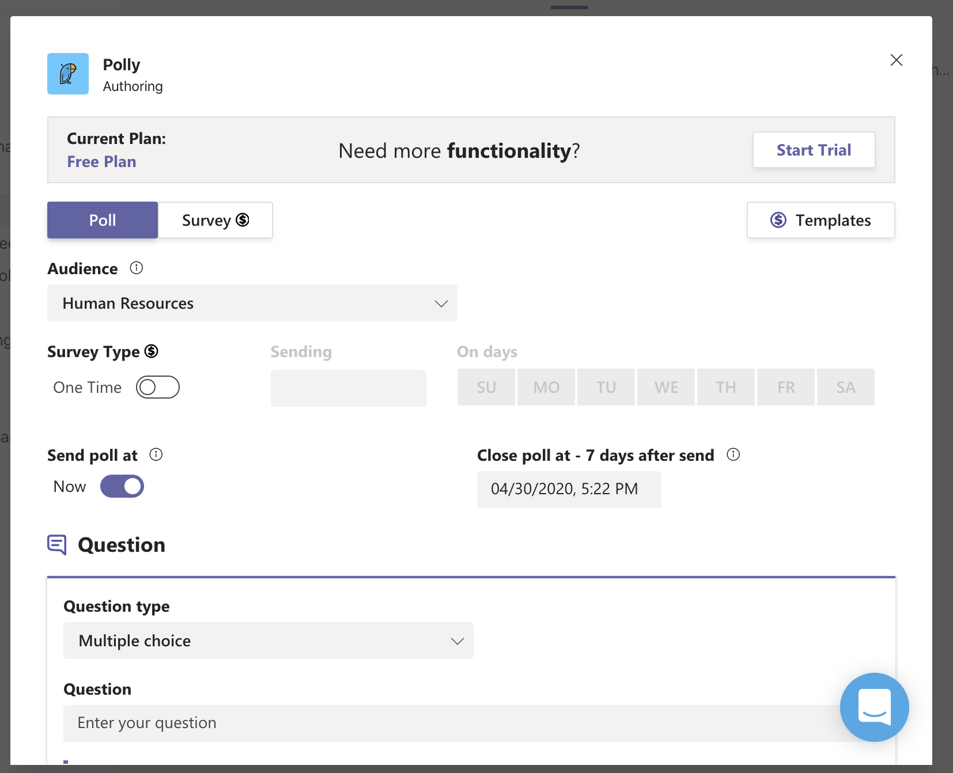Select the TU day button
Viewport: 953px width, 773px height.
(606, 387)
